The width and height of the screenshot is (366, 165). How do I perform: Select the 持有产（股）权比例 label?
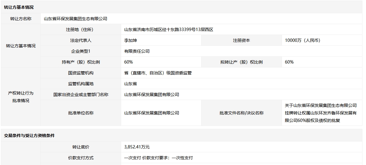[x=81, y=62]
